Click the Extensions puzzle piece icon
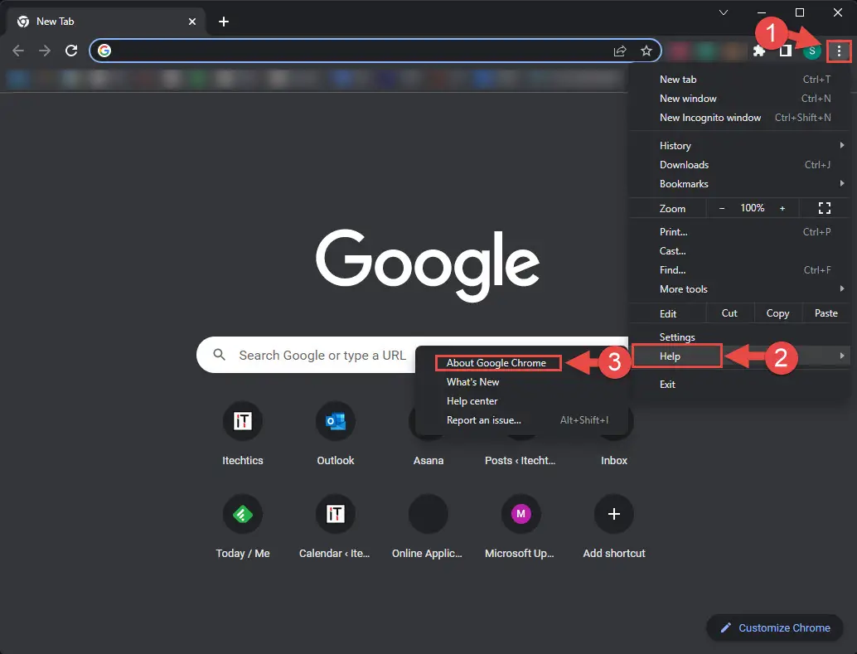Screen dimensions: 857x654 tap(758, 51)
